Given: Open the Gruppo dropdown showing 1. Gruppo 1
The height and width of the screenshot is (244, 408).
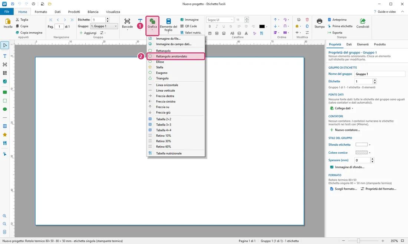Looking at the screenshot, I should tap(104, 26).
